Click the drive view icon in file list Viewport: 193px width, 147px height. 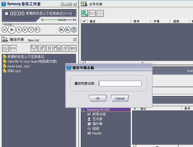point(92,13)
